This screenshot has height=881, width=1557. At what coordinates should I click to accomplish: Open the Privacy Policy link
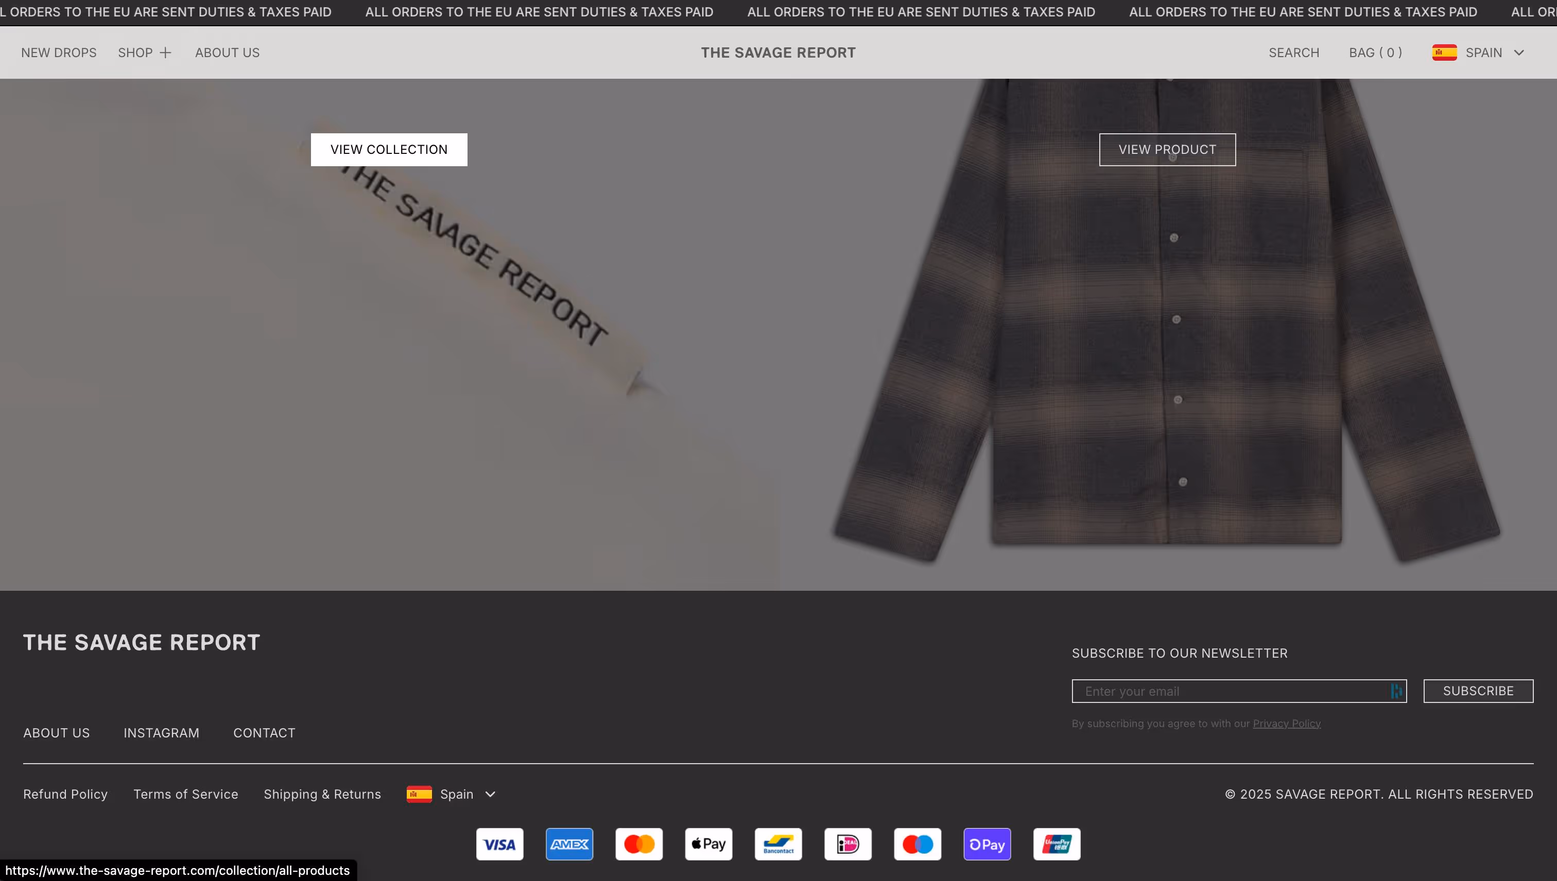(x=1286, y=724)
